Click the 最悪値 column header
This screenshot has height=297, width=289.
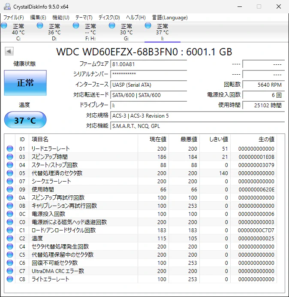[x=184, y=139]
